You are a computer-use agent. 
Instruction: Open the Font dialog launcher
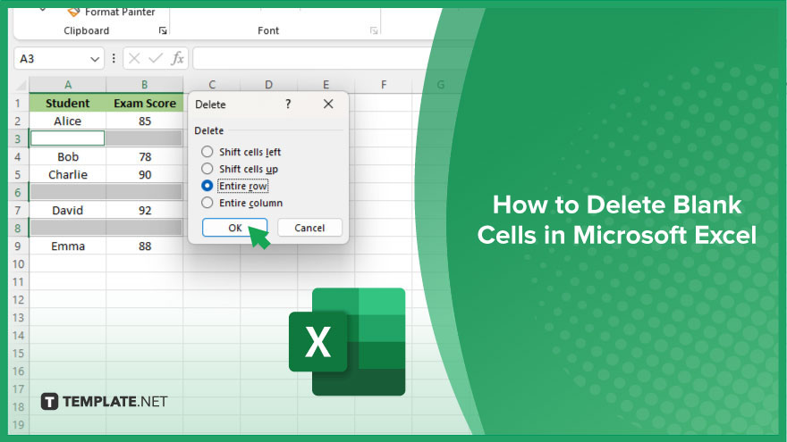click(374, 30)
